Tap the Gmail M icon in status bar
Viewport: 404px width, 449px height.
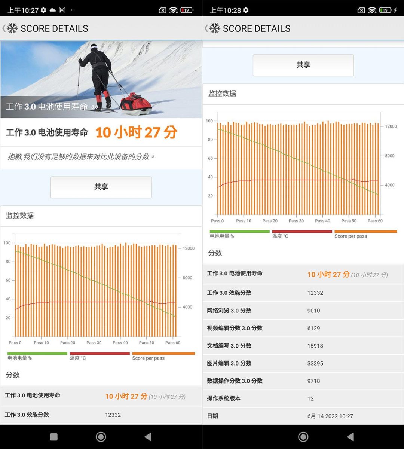(x=62, y=10)
